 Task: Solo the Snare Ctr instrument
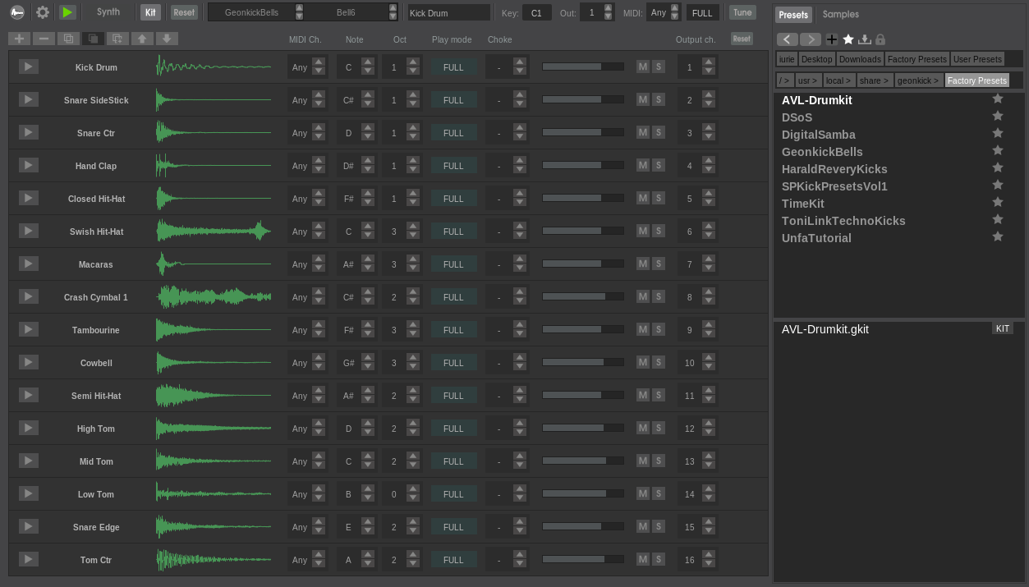[659, 132]
